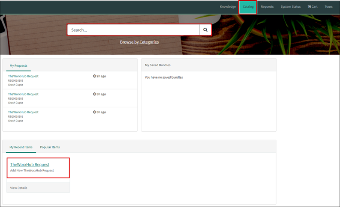Select the REQ0010103 request number text
340x207 pixels.
click(x=15, y=81)
